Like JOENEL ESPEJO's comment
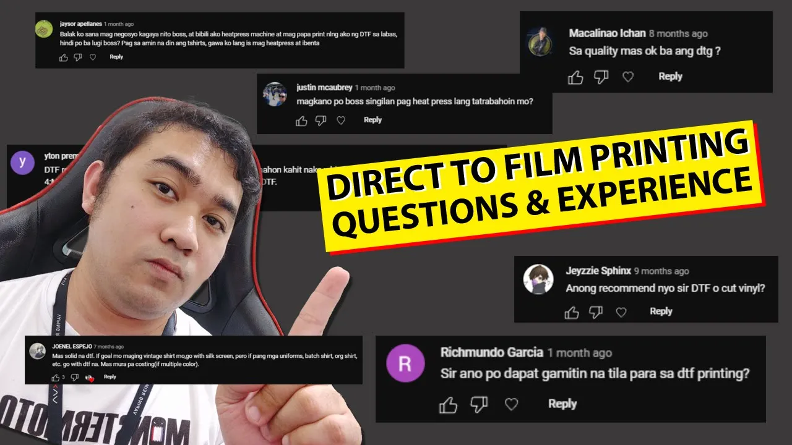Screen dimensions: 792x445 click(55, 377)
